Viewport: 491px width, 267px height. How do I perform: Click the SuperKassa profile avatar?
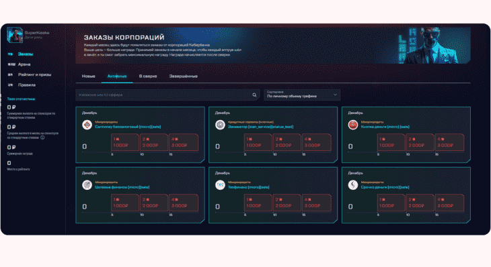(15, 35)
